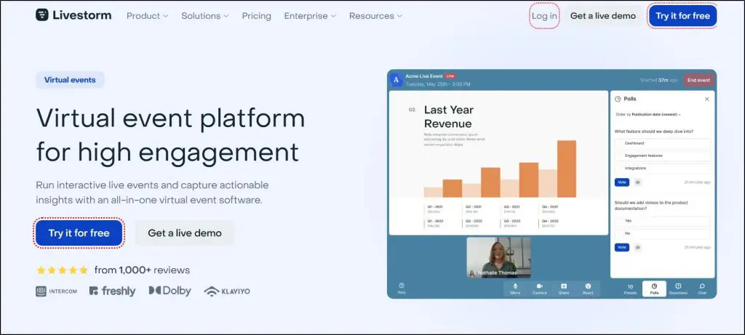Expand the Product dropdown menu

point(147,16)
